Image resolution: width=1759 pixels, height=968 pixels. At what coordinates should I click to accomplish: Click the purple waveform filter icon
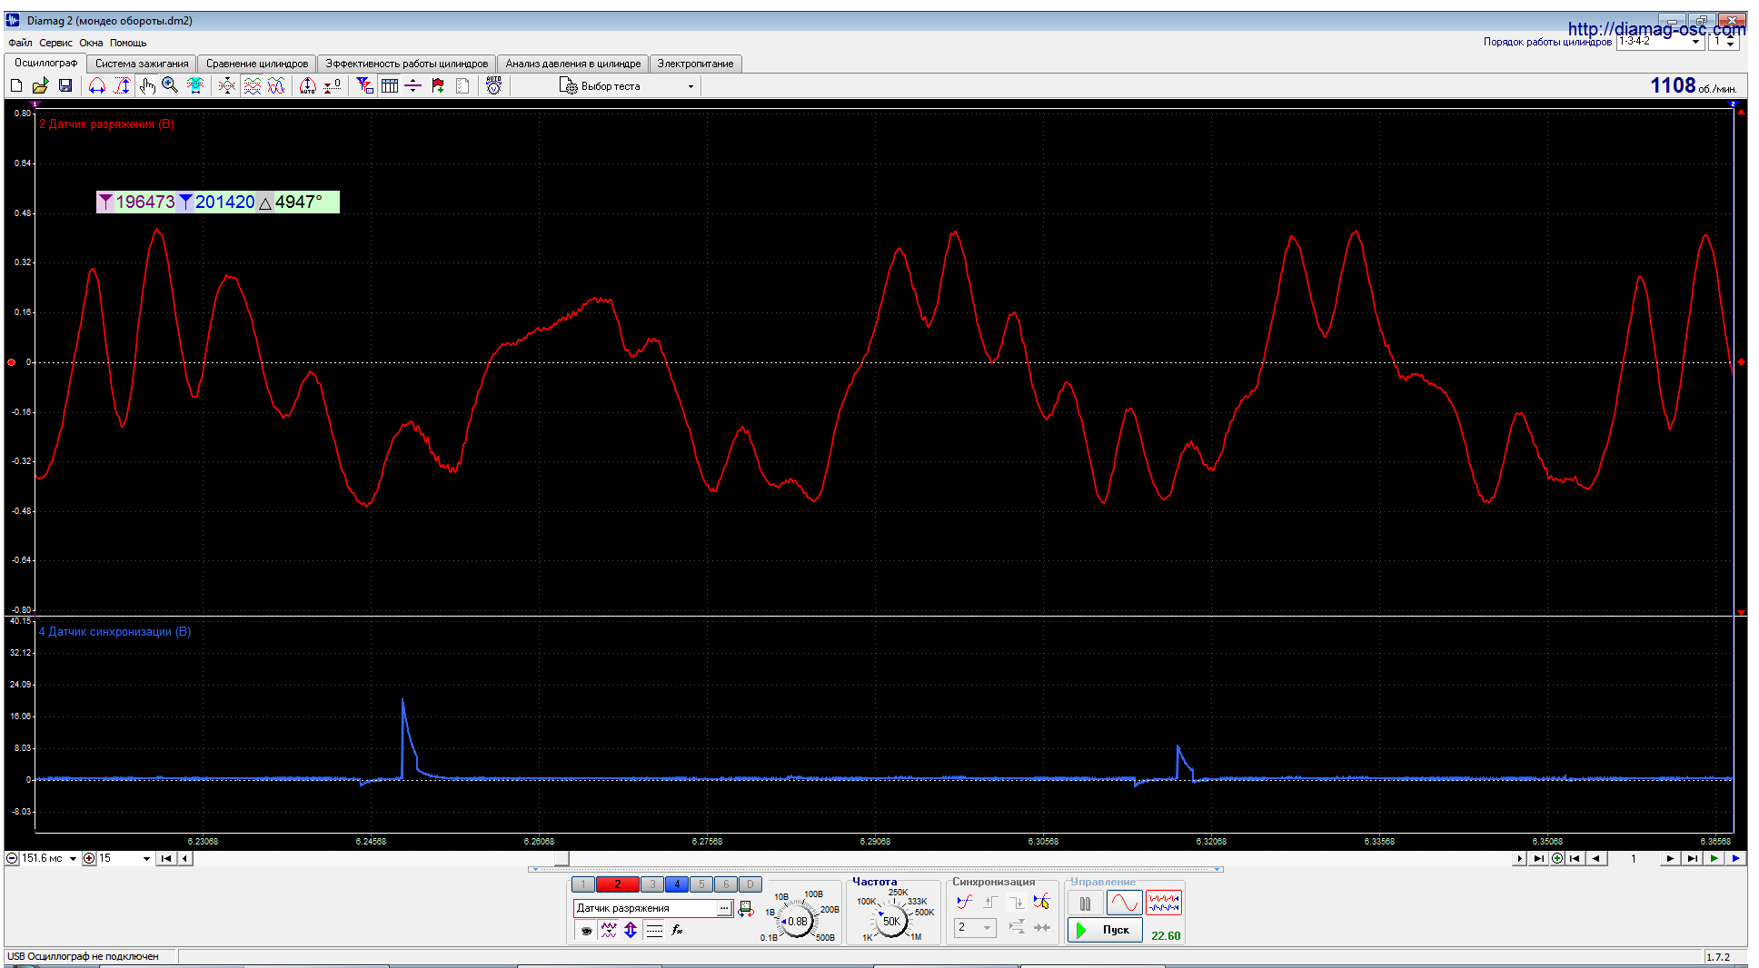[609, 930]
